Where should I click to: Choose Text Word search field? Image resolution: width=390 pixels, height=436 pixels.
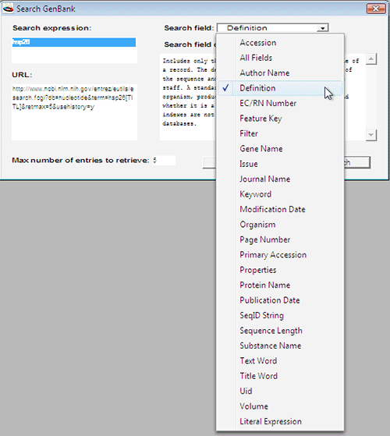280,361
